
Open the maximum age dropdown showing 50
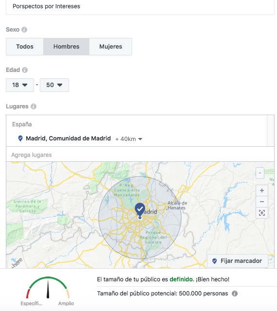(x=54, y=85)
